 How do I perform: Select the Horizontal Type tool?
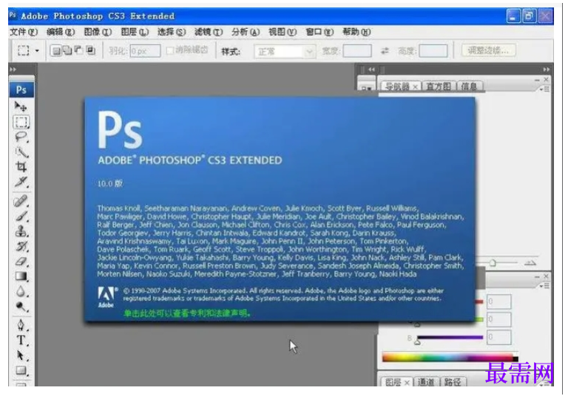pyautogui.click(x=21, y=341)
